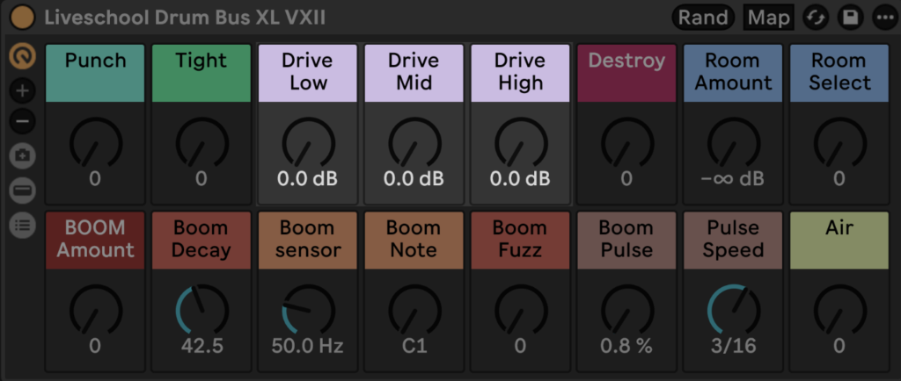Store a macro variation with camera icon

(x=23, y=156)
